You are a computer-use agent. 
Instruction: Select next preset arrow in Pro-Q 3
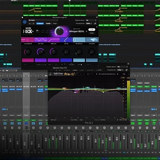[118, 74]
